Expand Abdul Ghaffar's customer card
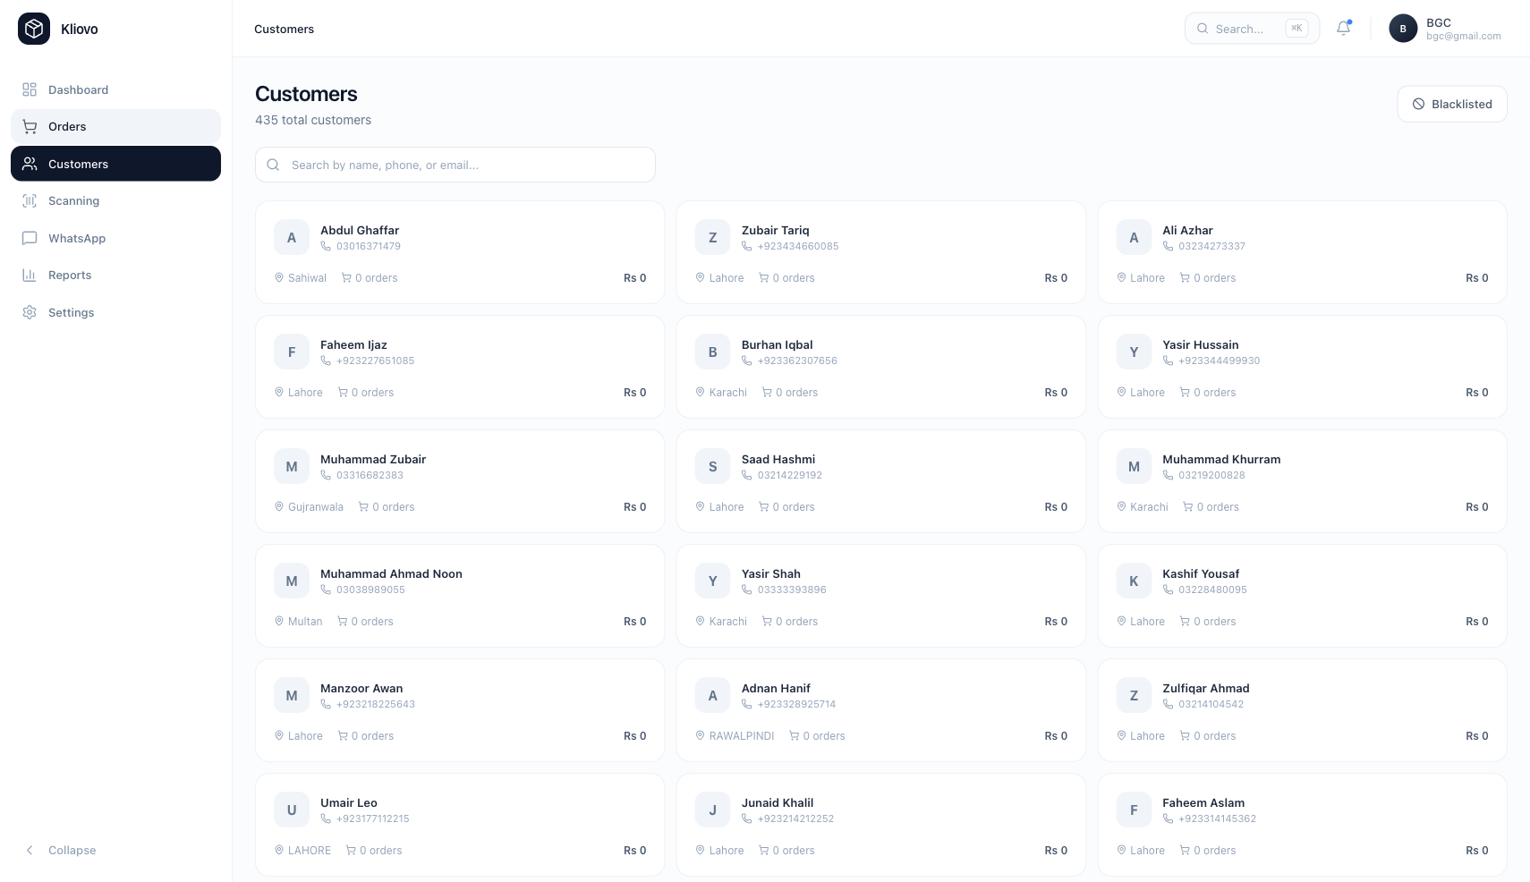Screen dimensions: 1530x882 click(x=459, y=251)
